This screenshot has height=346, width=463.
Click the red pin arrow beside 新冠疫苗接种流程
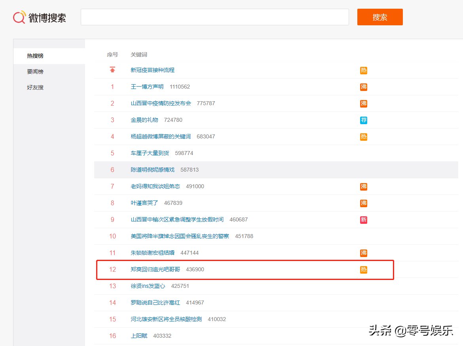tap(112, 70)
